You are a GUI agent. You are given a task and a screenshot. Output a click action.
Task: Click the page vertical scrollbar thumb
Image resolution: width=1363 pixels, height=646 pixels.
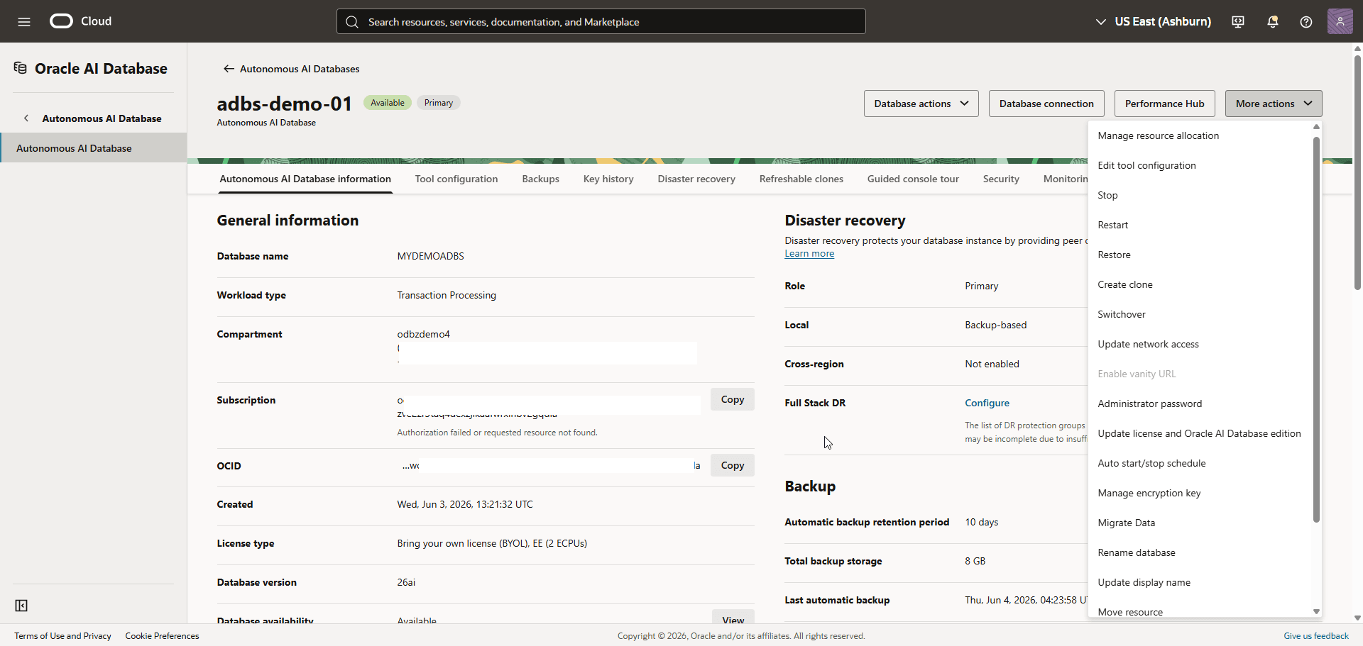(x=1357, y=172)
